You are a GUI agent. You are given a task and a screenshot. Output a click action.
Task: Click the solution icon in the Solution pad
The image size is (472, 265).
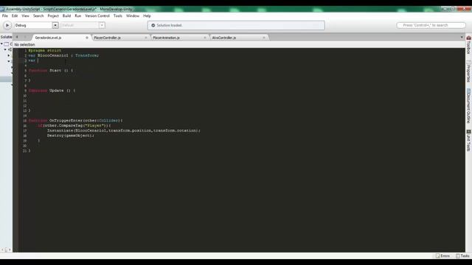(x=7, y=44)
